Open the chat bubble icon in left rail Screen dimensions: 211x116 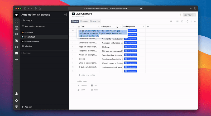click(17, 34)
